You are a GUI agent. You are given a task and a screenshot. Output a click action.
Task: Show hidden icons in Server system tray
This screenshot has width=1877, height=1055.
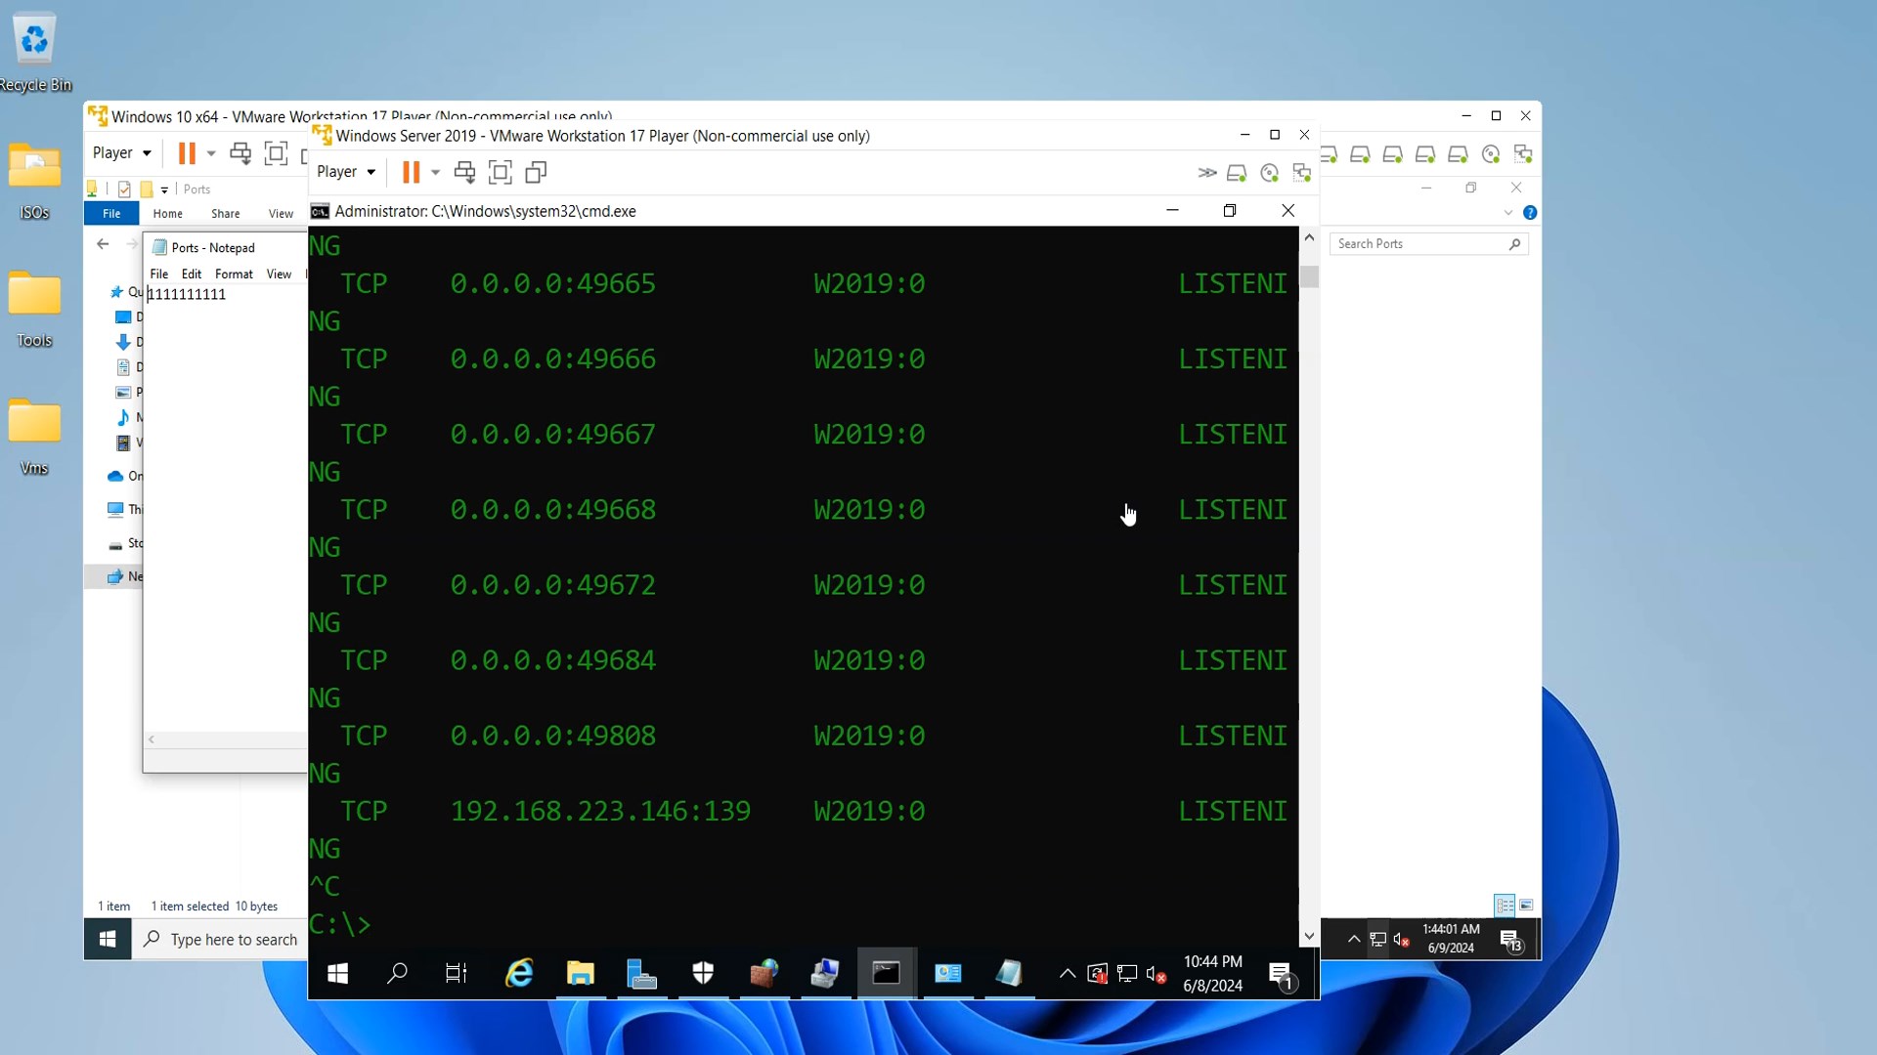point(1068,974)
